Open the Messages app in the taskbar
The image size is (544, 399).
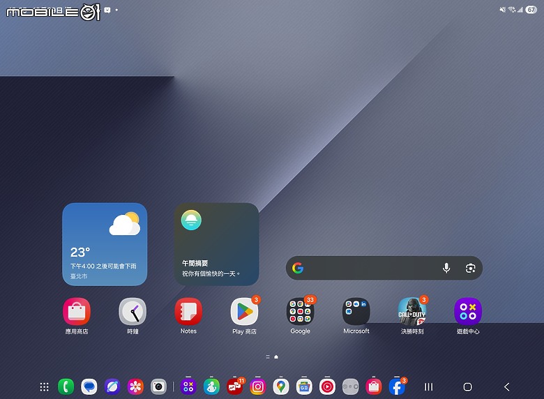(89, 386)
